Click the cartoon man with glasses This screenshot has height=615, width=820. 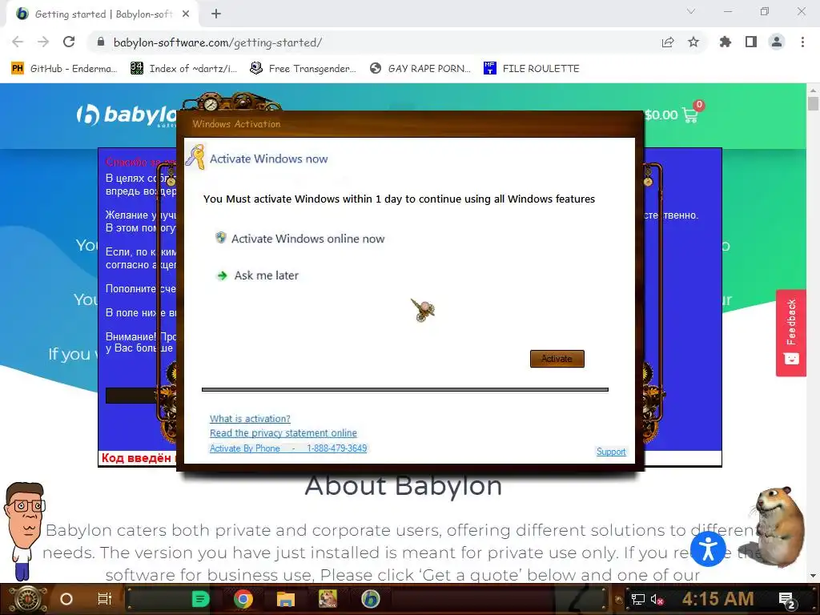(x=23, y=531)
